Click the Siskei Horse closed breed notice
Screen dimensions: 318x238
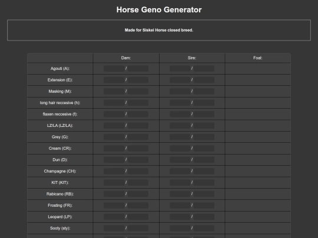[159, 30]
